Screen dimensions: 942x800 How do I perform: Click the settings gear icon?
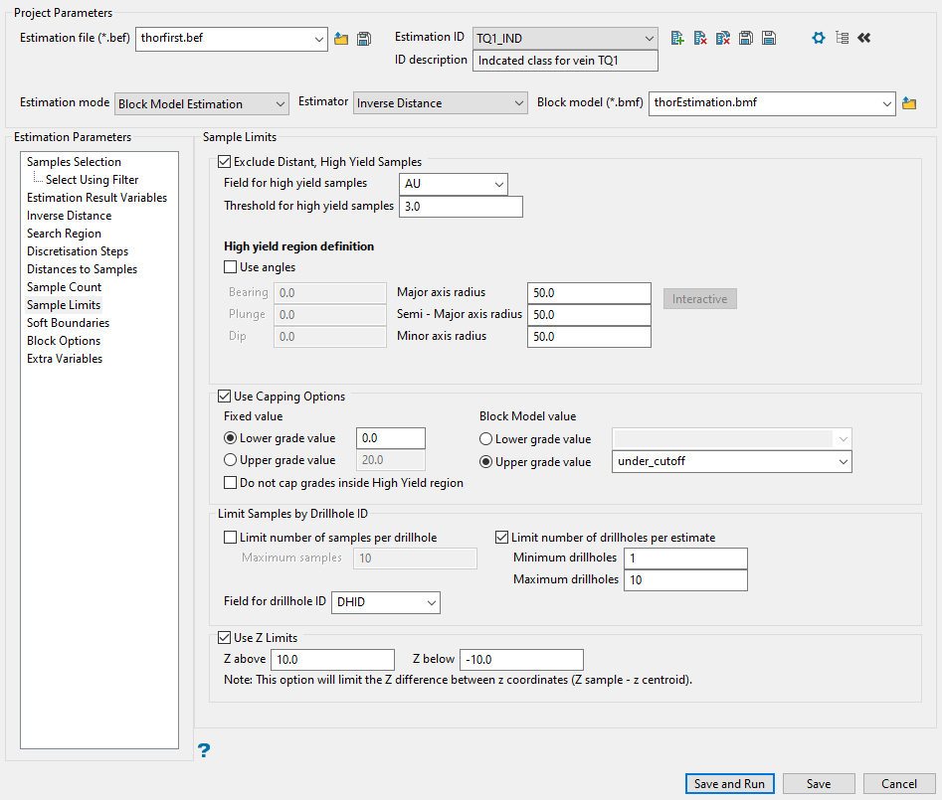tap(819, 38)
